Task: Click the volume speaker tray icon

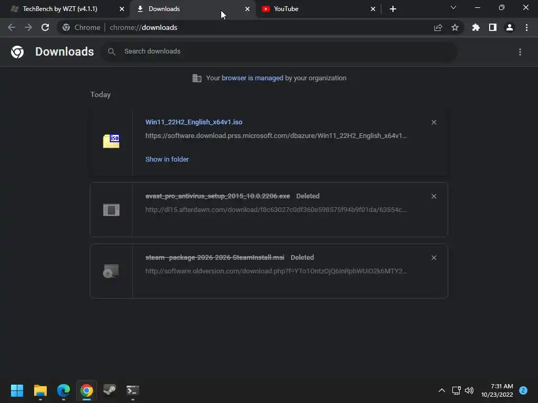Action: tap(469, 390)
